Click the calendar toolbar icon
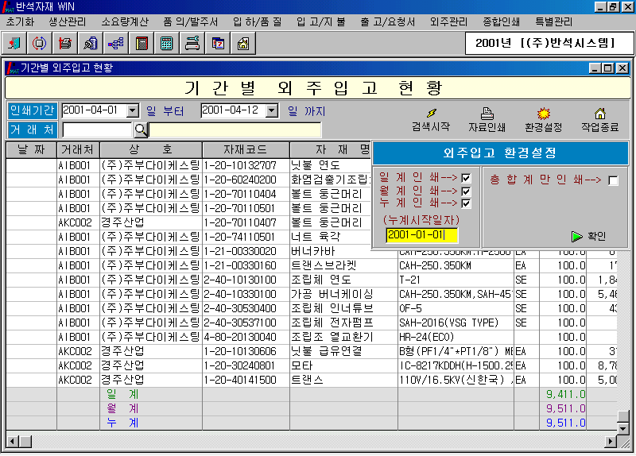The image size is (636, 456). click(x=217, y=43)
